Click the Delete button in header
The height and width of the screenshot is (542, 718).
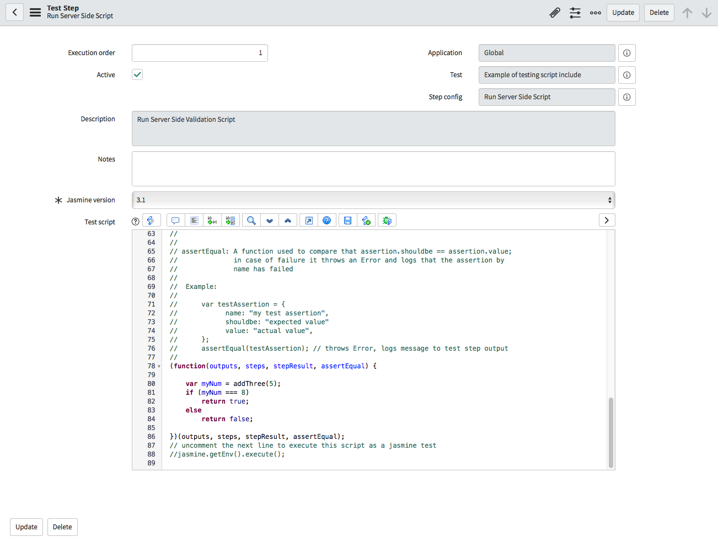pos(659,13)
